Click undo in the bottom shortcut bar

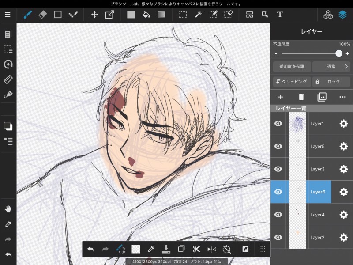tap(90, 249)
